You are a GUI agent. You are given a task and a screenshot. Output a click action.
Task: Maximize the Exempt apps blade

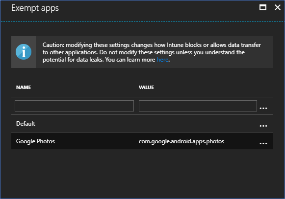[263, 7]
